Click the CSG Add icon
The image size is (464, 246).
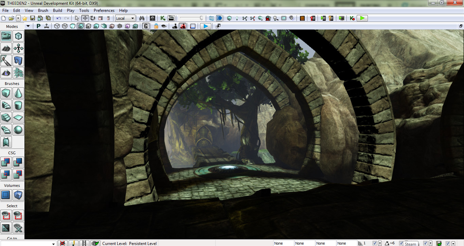(x=6, y=162)
